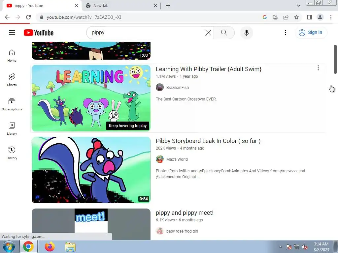Clear the search box with the X icon
Image resolution: width=338 pixels, height=253 pixels.
[208, 33]
